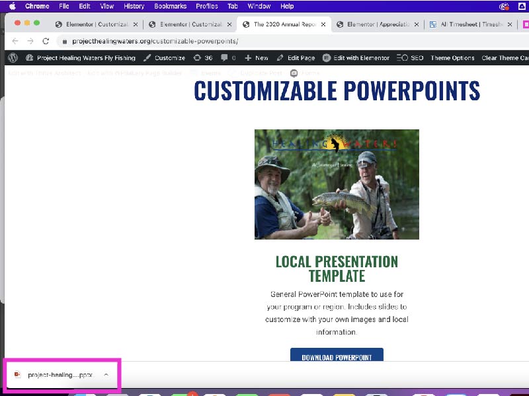The image size is (529, 396).
Task: Open the Bookmarks menu
Action: (x=171, y=6)
